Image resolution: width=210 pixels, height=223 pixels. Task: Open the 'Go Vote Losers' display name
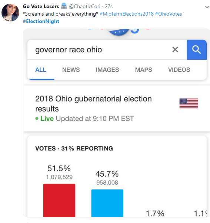tap(41, 6)
